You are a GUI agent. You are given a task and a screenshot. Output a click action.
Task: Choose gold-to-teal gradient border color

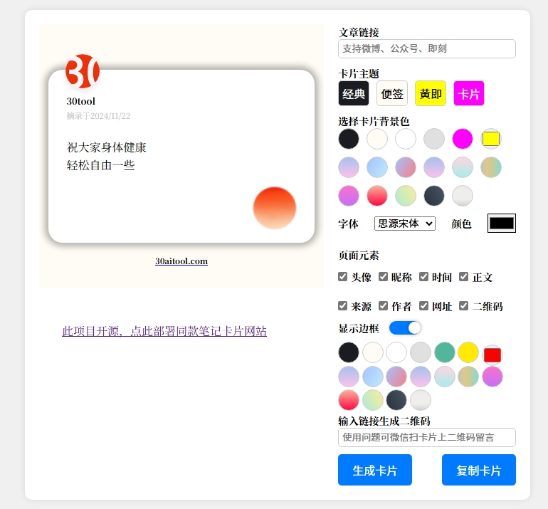pos(468,377)
